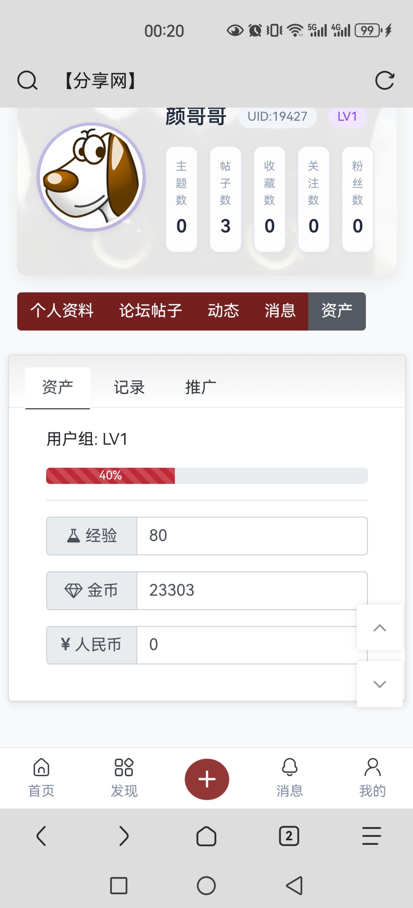Image resolution: width=413 pixels, height=908 pixels.
Task: Click the 帖子数 post count card showing 3
Action: [225, 199]
